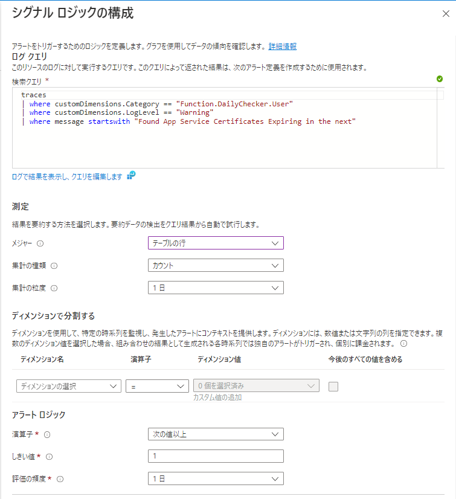Click the green query validation checkmark
Image resolution: width=456 pixels, height=499 pixels.
(x=440, y=79)
